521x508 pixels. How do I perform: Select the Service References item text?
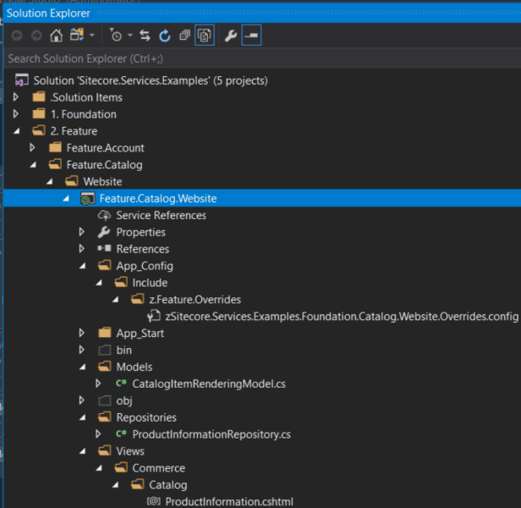pyautogui.click(x=162, y=216)
